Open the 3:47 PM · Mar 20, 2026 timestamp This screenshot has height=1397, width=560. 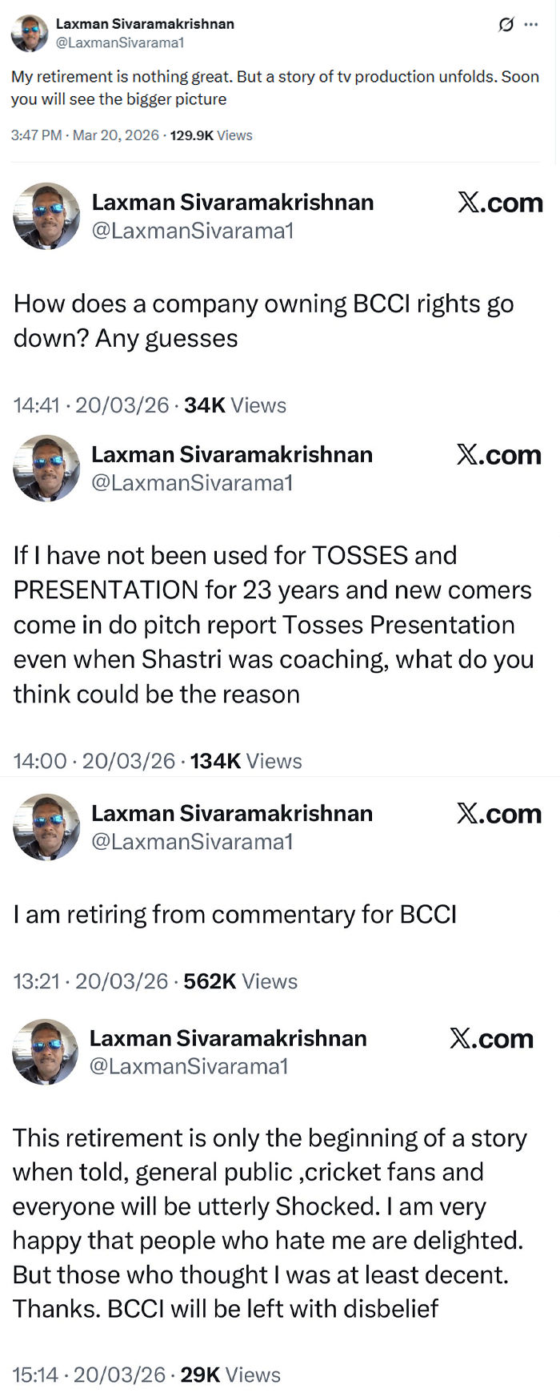tap(85, 135)
